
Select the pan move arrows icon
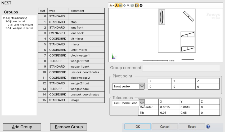tap(124, 5)
